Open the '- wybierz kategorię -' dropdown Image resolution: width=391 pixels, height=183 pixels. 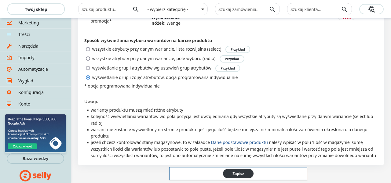(x=175, y=9)
